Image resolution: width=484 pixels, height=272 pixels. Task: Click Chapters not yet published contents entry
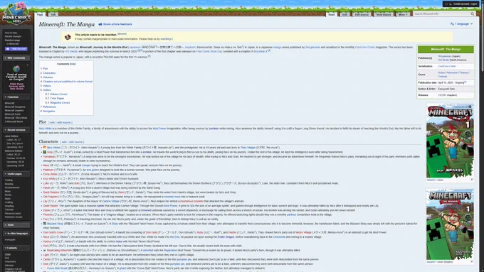(68, 82)
